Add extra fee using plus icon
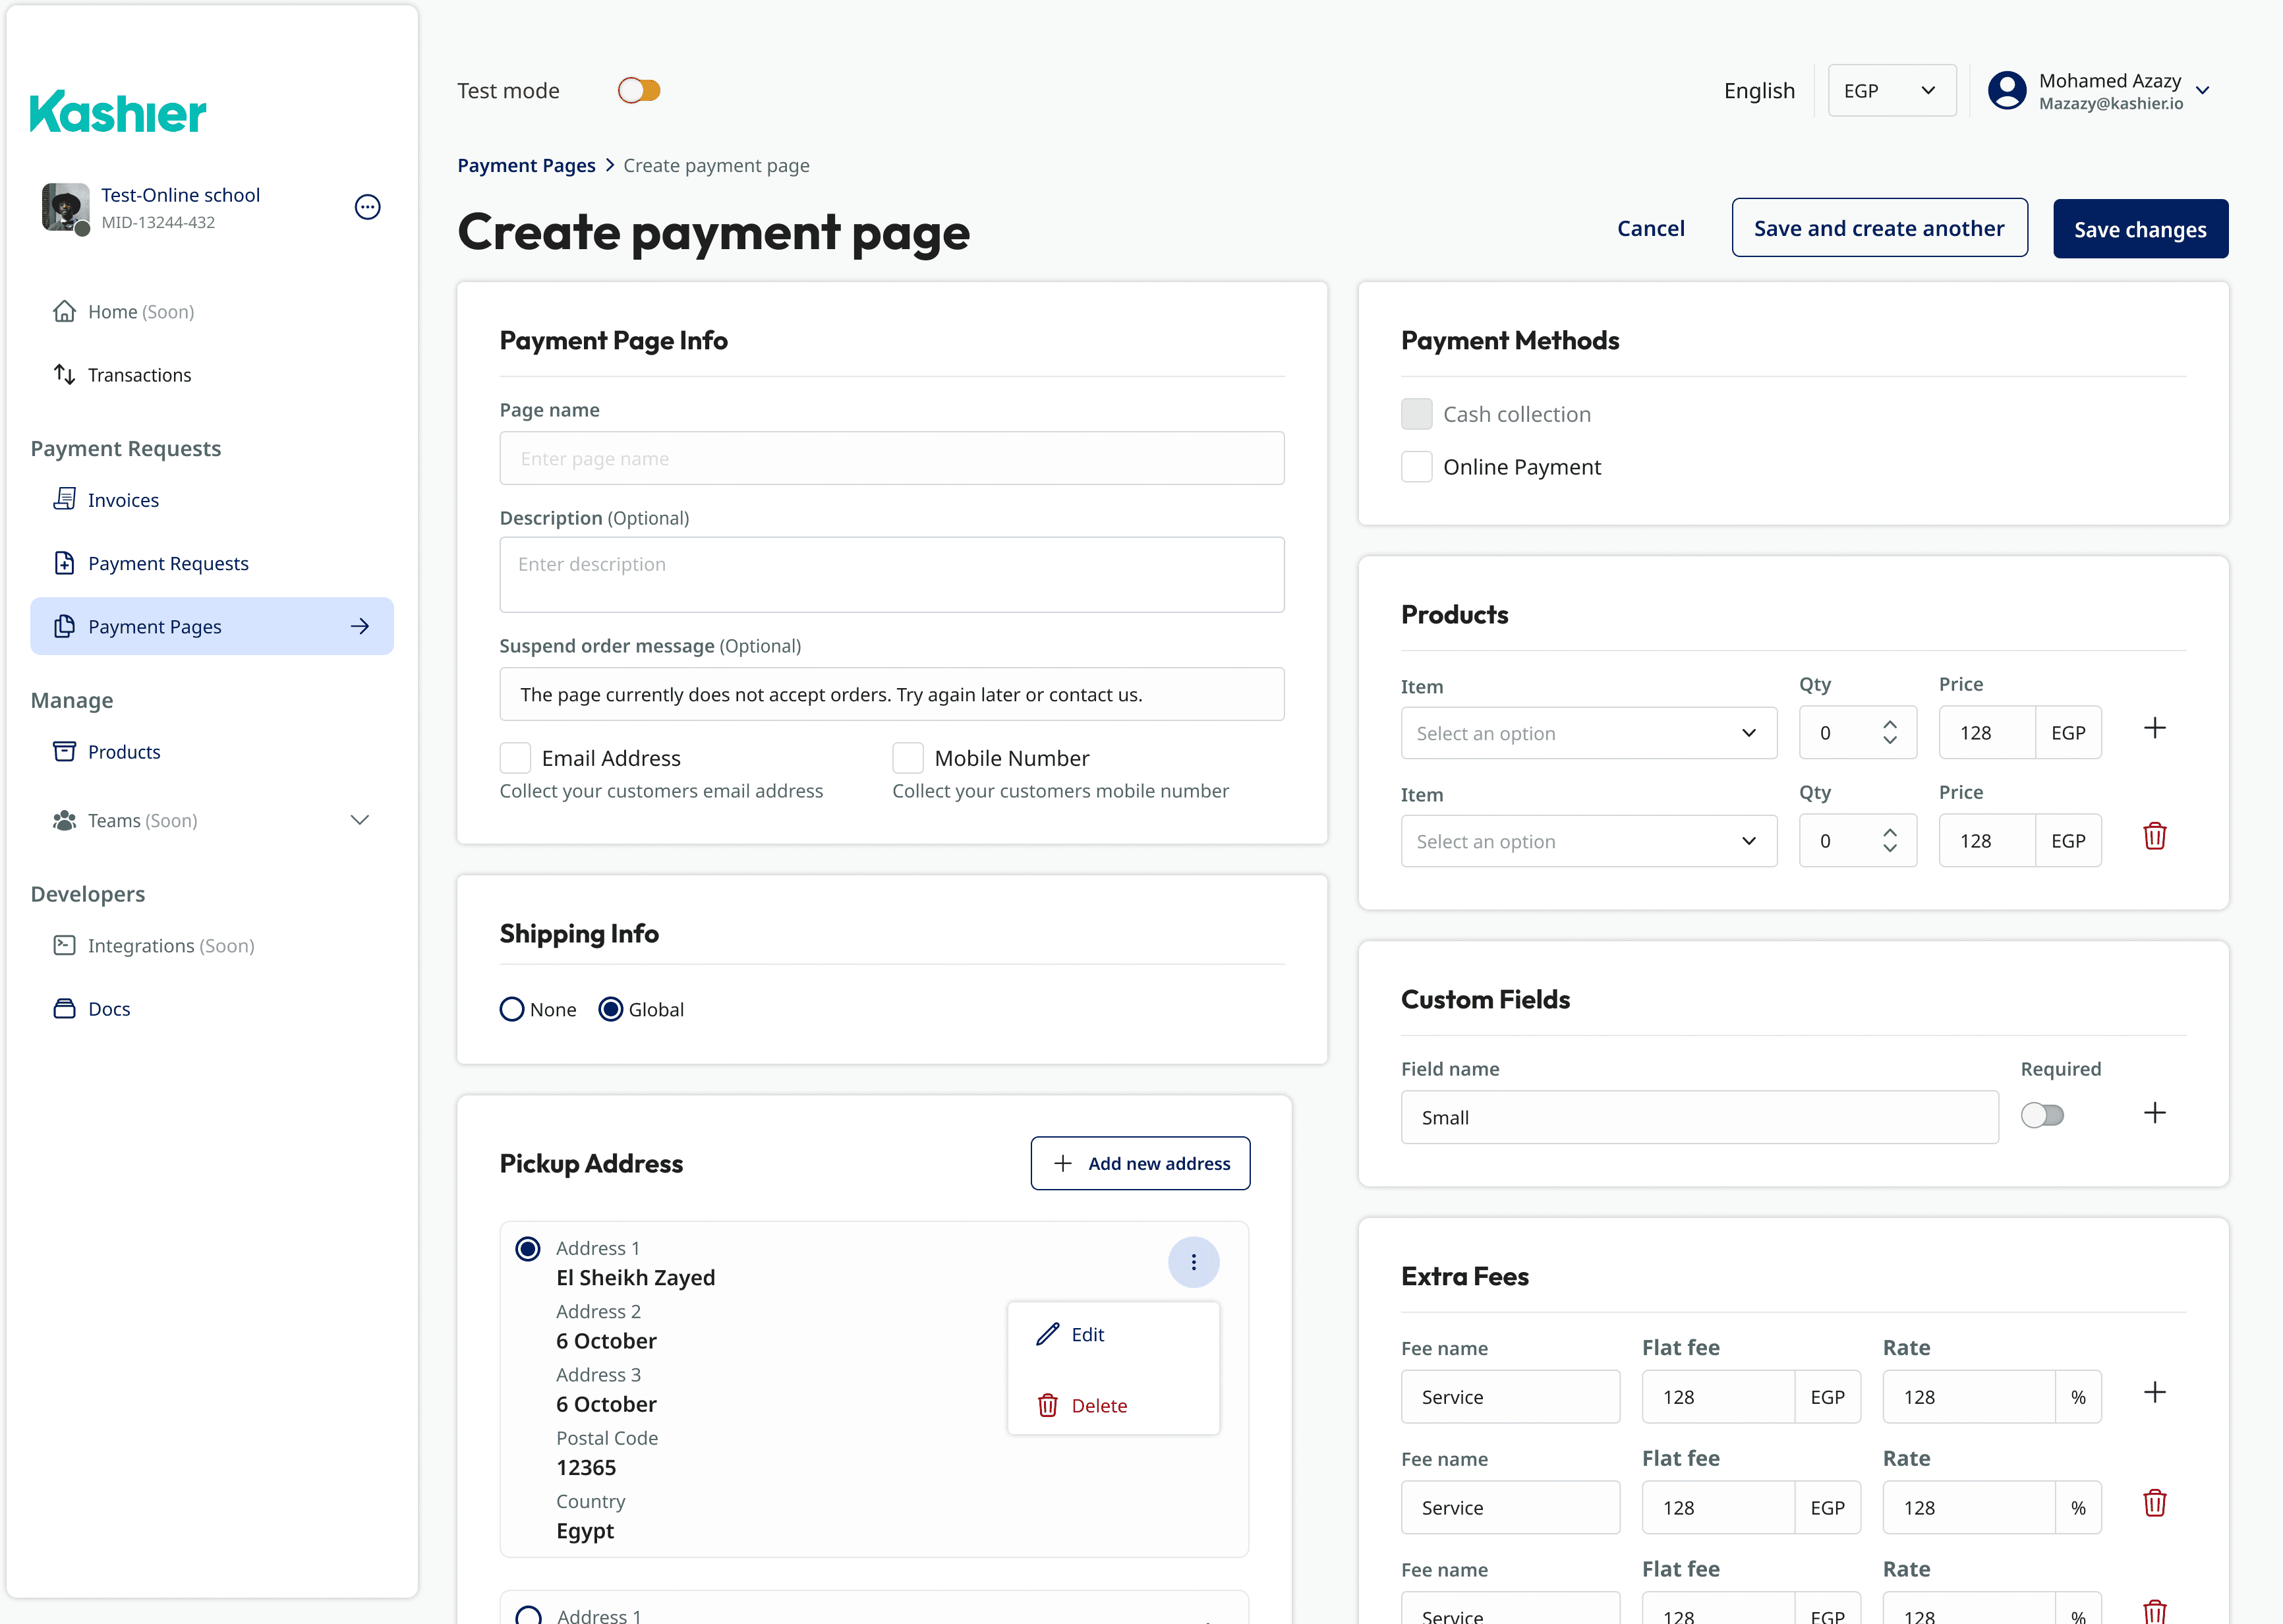 [2154, 1393]
